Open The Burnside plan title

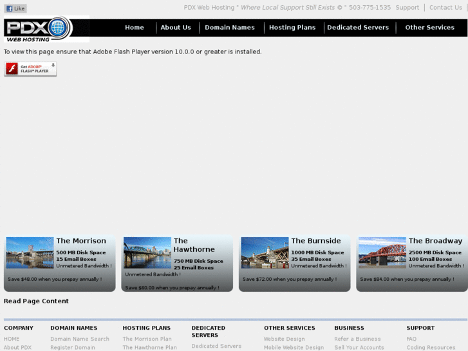pos(316,241)
